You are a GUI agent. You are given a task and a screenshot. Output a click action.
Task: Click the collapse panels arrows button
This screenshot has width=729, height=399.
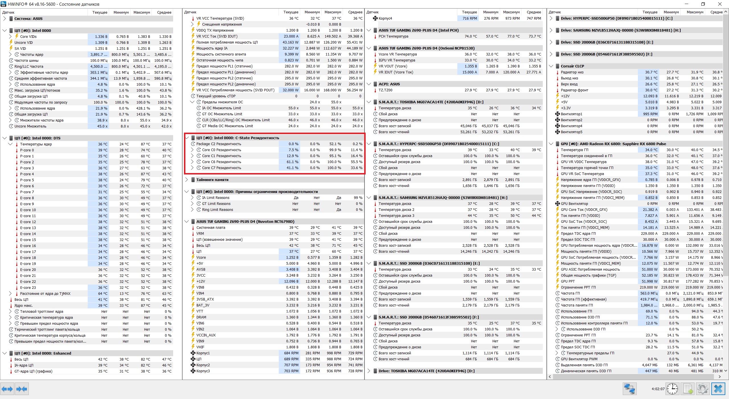(22, 389)
